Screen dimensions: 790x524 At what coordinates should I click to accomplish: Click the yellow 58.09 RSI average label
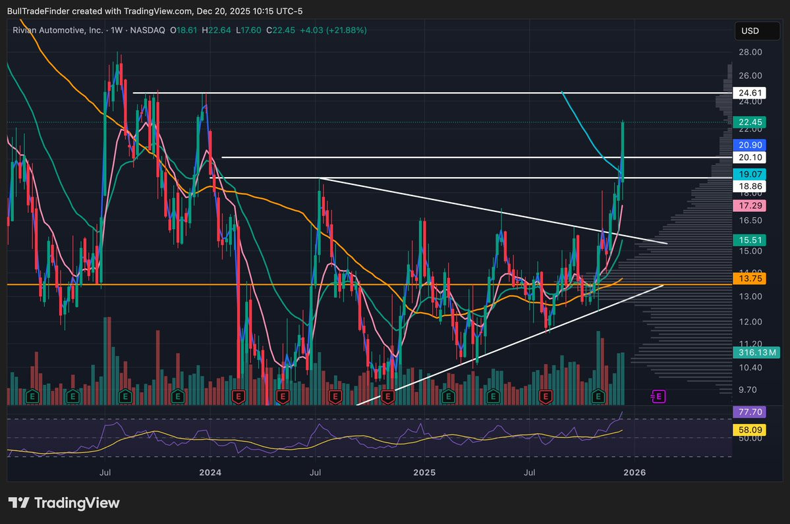749,430
